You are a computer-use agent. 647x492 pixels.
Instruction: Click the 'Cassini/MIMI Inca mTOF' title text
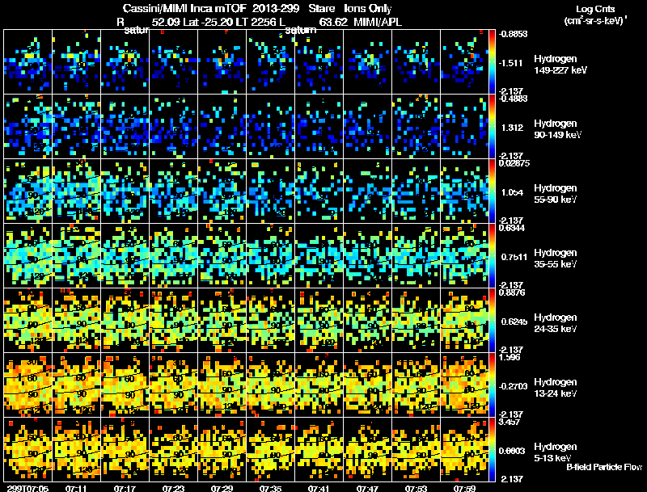(x=184, y=9)
